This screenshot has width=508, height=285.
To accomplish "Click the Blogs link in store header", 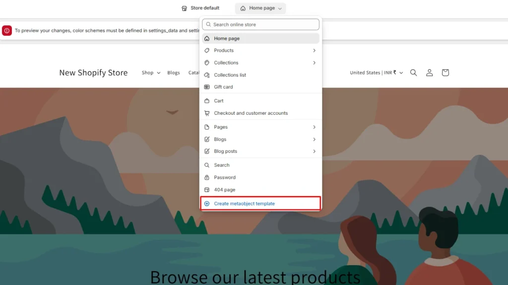I will click(x=174, y=72).
